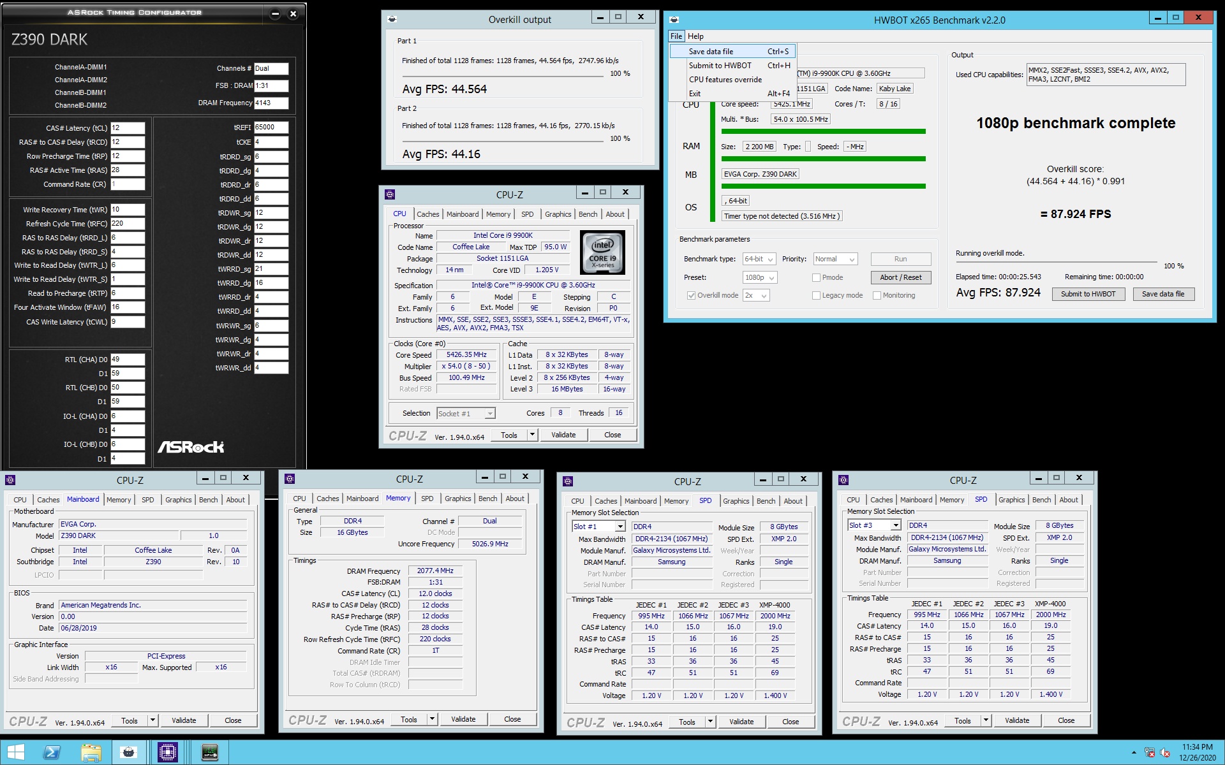The width and height of the screenshot is (1225, 765).
Task: Minimize the HWBOT x265 Benchmark window
Action: click(1158, 18)
